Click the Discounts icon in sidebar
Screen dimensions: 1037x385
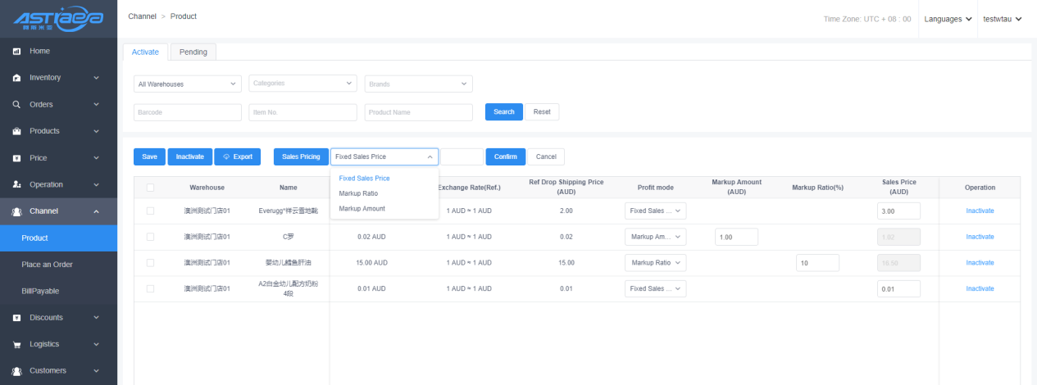(16, 318)
